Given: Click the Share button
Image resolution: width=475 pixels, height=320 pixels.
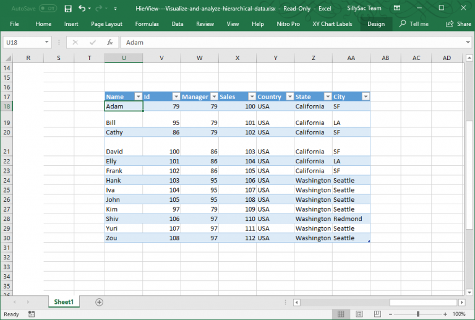Looking at the screenshot, I should point(458,24).
